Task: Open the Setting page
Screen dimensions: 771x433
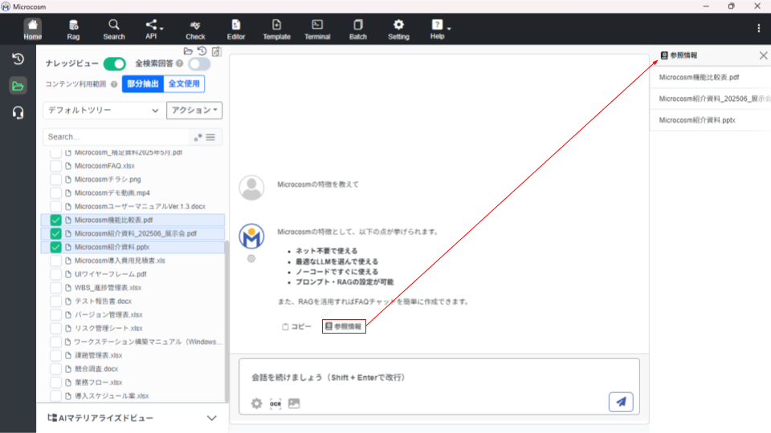Action: point(398,30)
